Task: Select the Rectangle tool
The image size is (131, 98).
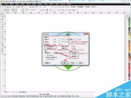Action: [2, 29]
